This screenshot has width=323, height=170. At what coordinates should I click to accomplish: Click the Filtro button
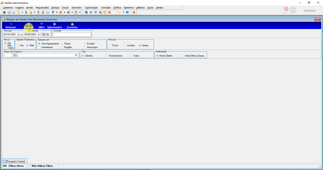coord(41,26)
